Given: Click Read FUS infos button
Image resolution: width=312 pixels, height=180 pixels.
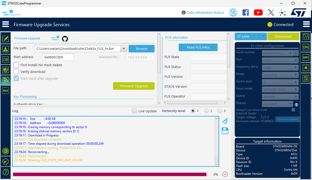Looking at the screenshot, I should coord(198,47).
